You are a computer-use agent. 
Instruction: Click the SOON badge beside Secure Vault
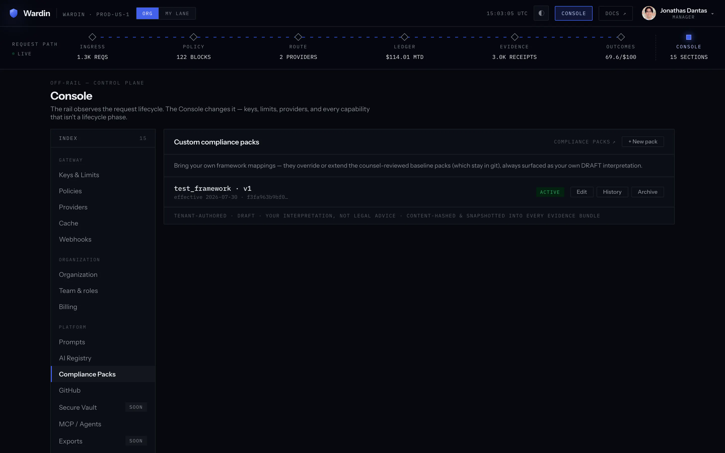pos(136,407)
